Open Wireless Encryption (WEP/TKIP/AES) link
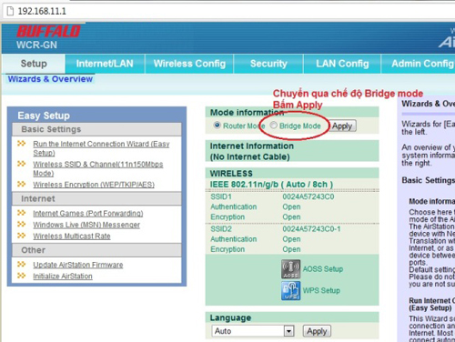This screenshot has height=342, width=455. tap(94, 185)
